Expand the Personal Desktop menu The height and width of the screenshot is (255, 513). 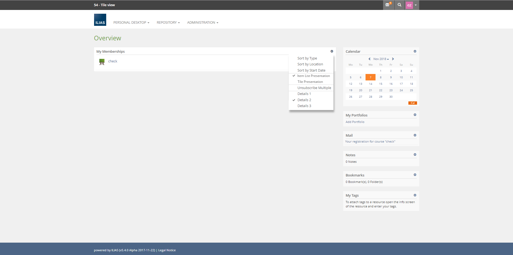131,23
